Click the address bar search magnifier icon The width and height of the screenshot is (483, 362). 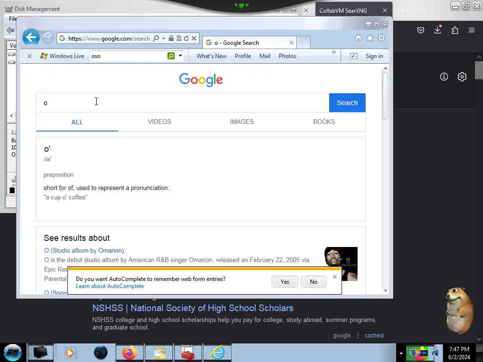[156, 38]
